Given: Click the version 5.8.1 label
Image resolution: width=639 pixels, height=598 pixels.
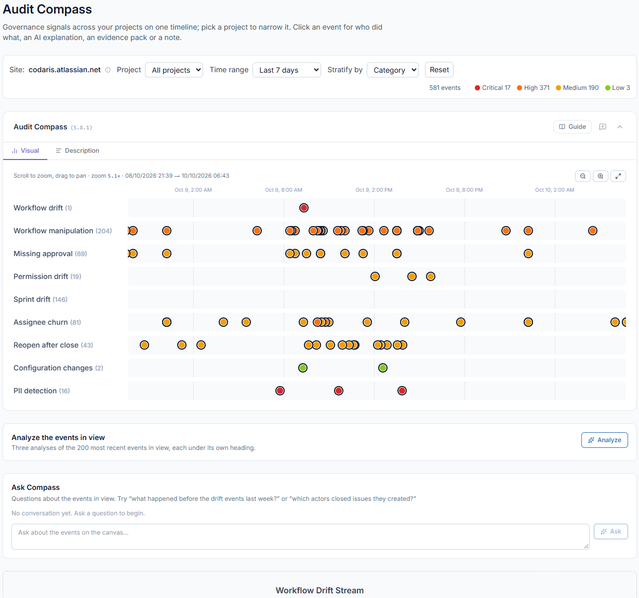Looking at the screenshot, I should click(x=81, y=127).
